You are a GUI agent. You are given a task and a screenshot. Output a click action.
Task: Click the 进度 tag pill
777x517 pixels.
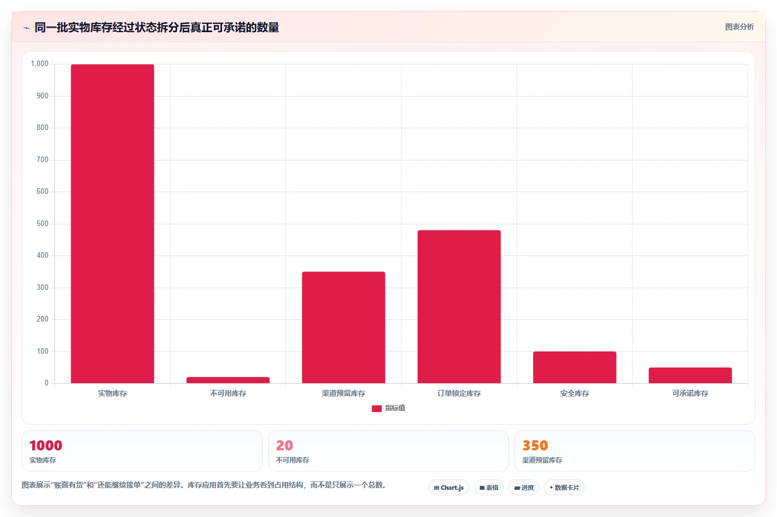pyautogui.click(x=524, y=488)
